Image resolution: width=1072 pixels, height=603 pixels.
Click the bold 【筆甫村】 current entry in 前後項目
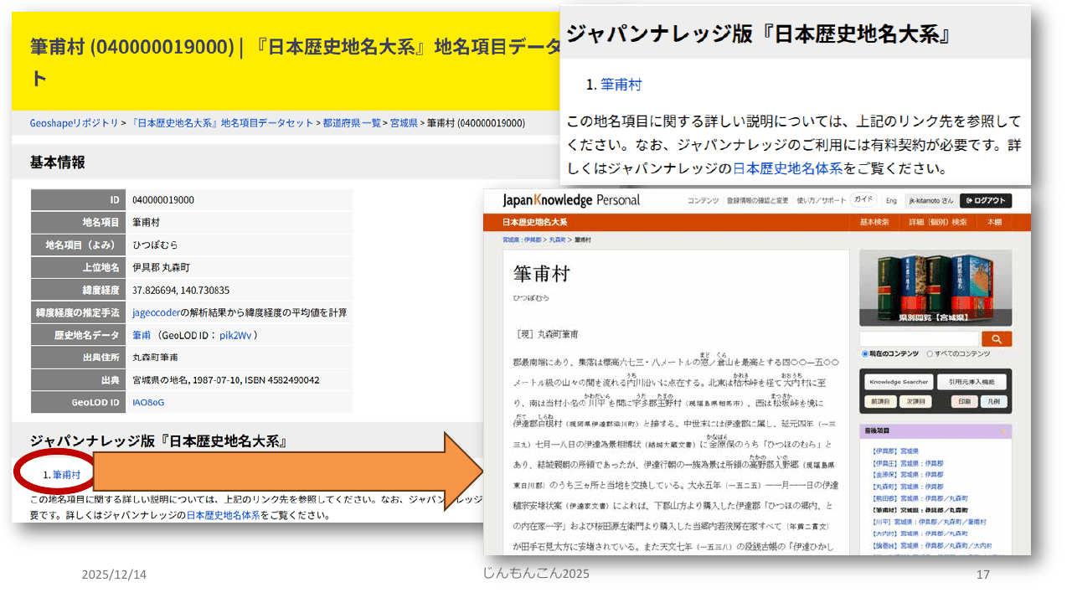(x=922, y=510)
